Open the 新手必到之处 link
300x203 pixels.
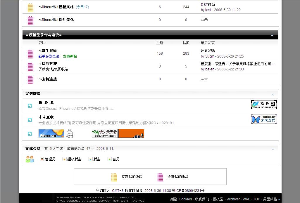[x=49, y=56]
